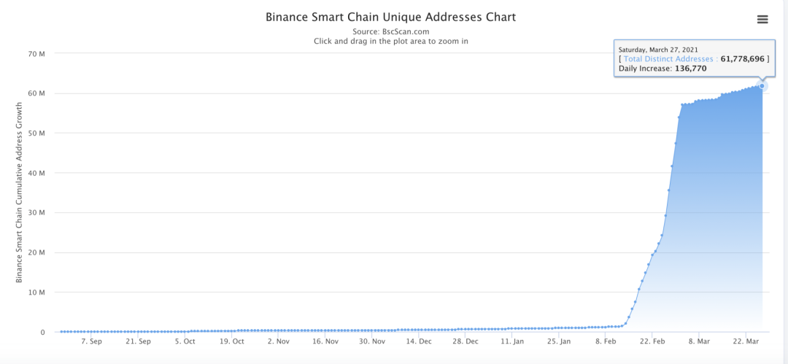
Task: Open the chart hamburger context menu
Action: (762, 19)
